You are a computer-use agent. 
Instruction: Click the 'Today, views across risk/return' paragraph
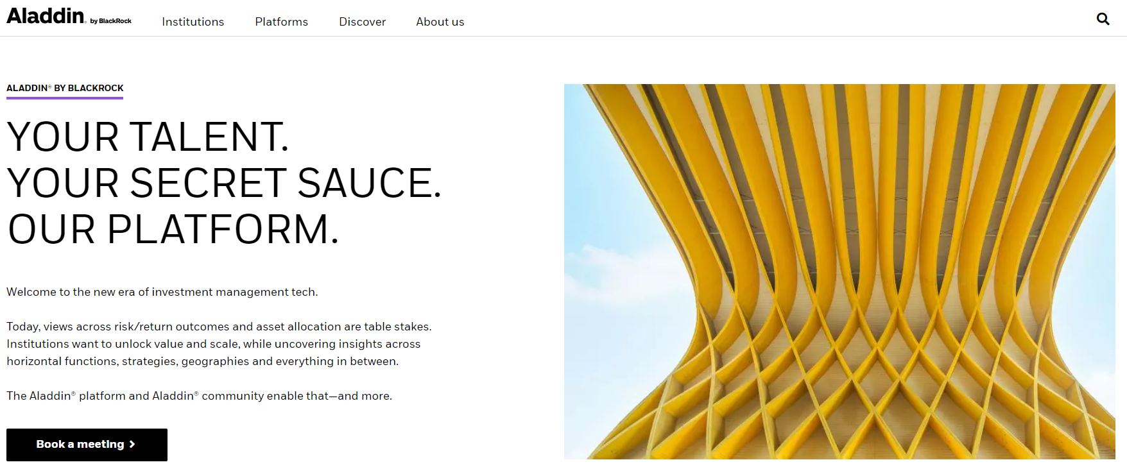point(219,344)
